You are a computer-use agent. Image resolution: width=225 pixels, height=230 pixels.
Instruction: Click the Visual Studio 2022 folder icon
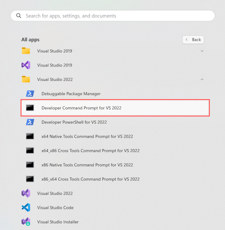pos(26,79)
